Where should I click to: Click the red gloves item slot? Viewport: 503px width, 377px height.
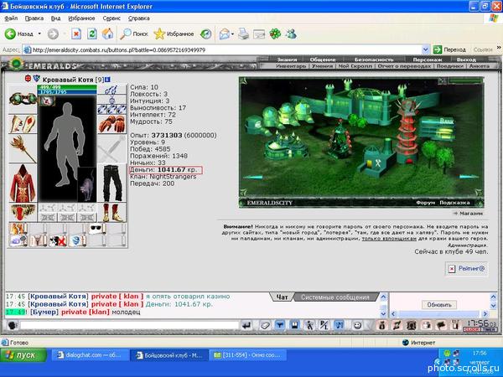pyautogui.click(x=111, y=124)
